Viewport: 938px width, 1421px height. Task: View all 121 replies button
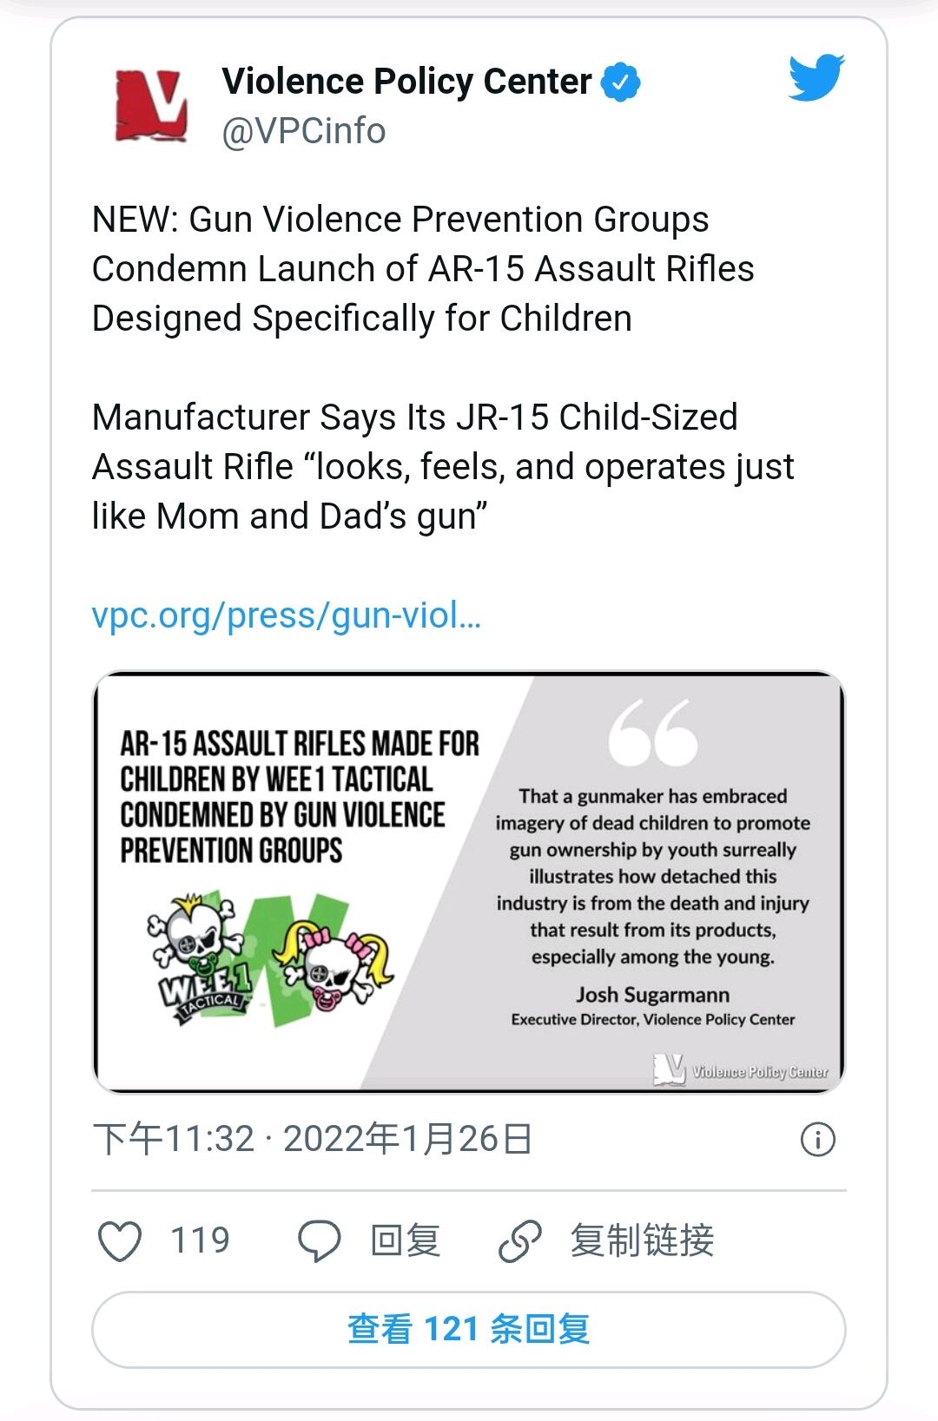pos(469,1329)
